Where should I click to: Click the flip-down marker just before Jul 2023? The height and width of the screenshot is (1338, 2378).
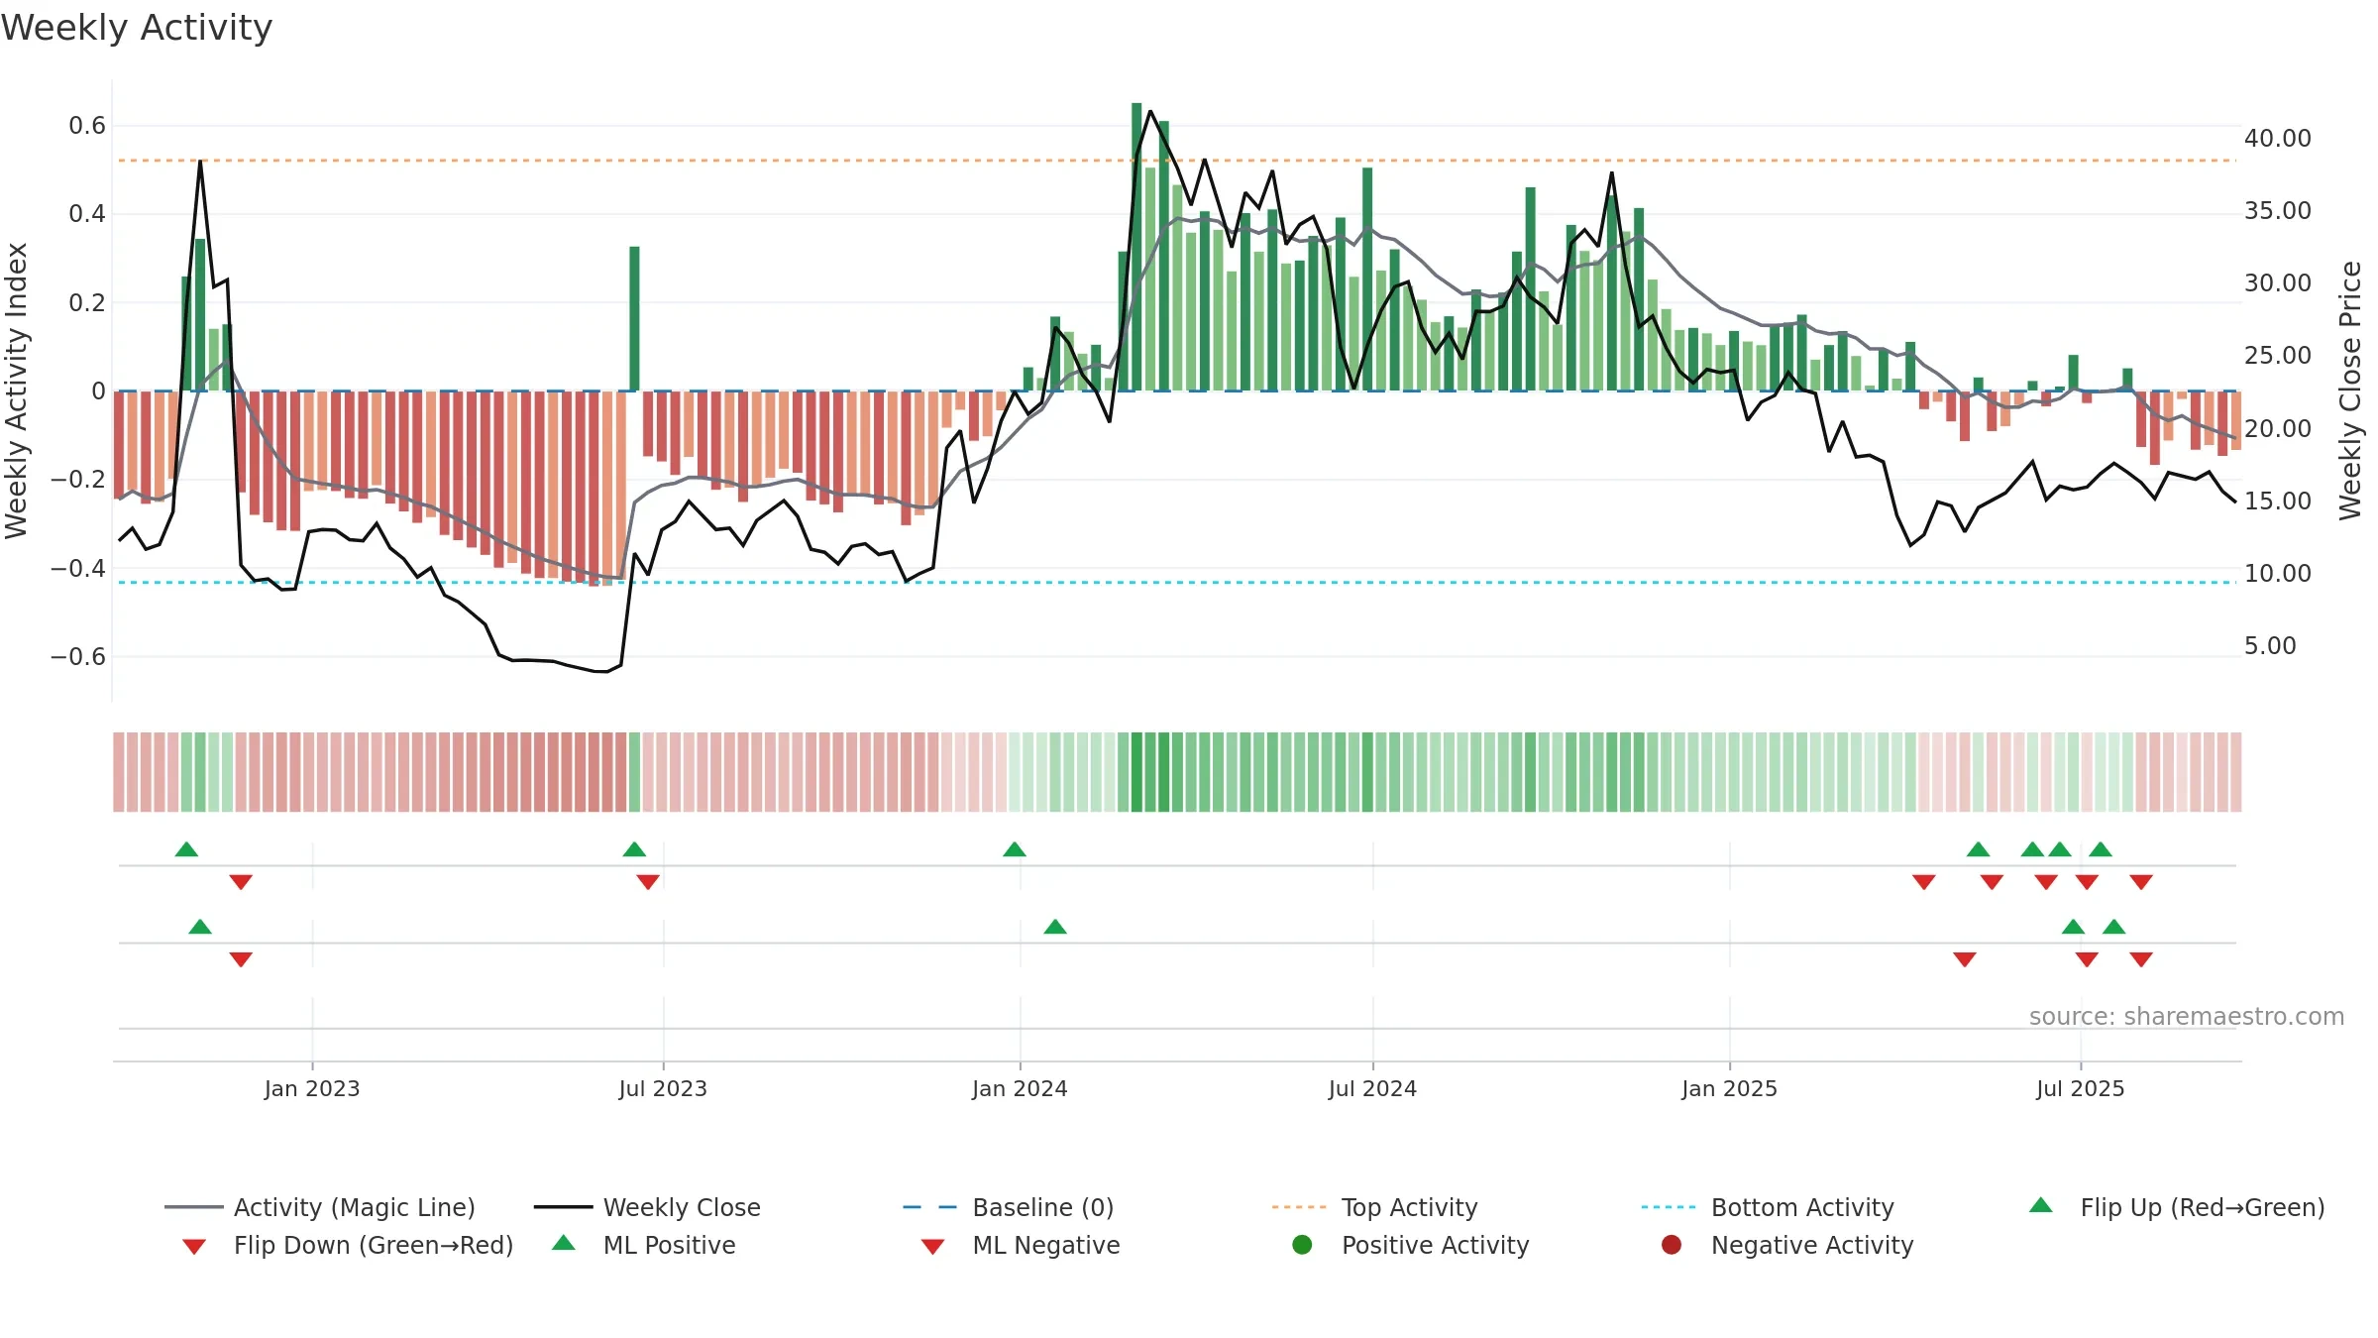[648, 882]
